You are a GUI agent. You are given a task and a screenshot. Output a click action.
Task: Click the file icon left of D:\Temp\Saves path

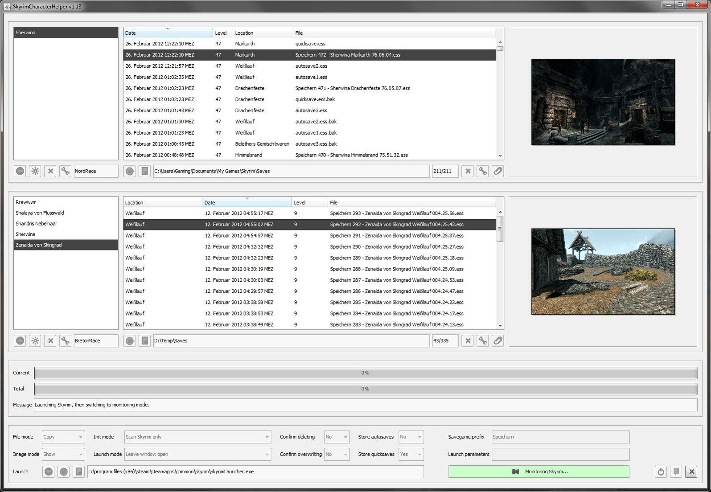click(x=144, y=341)
